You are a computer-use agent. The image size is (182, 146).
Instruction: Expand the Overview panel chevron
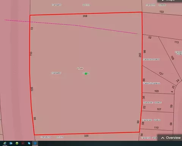pyautogui.click(x=163, y=138)
